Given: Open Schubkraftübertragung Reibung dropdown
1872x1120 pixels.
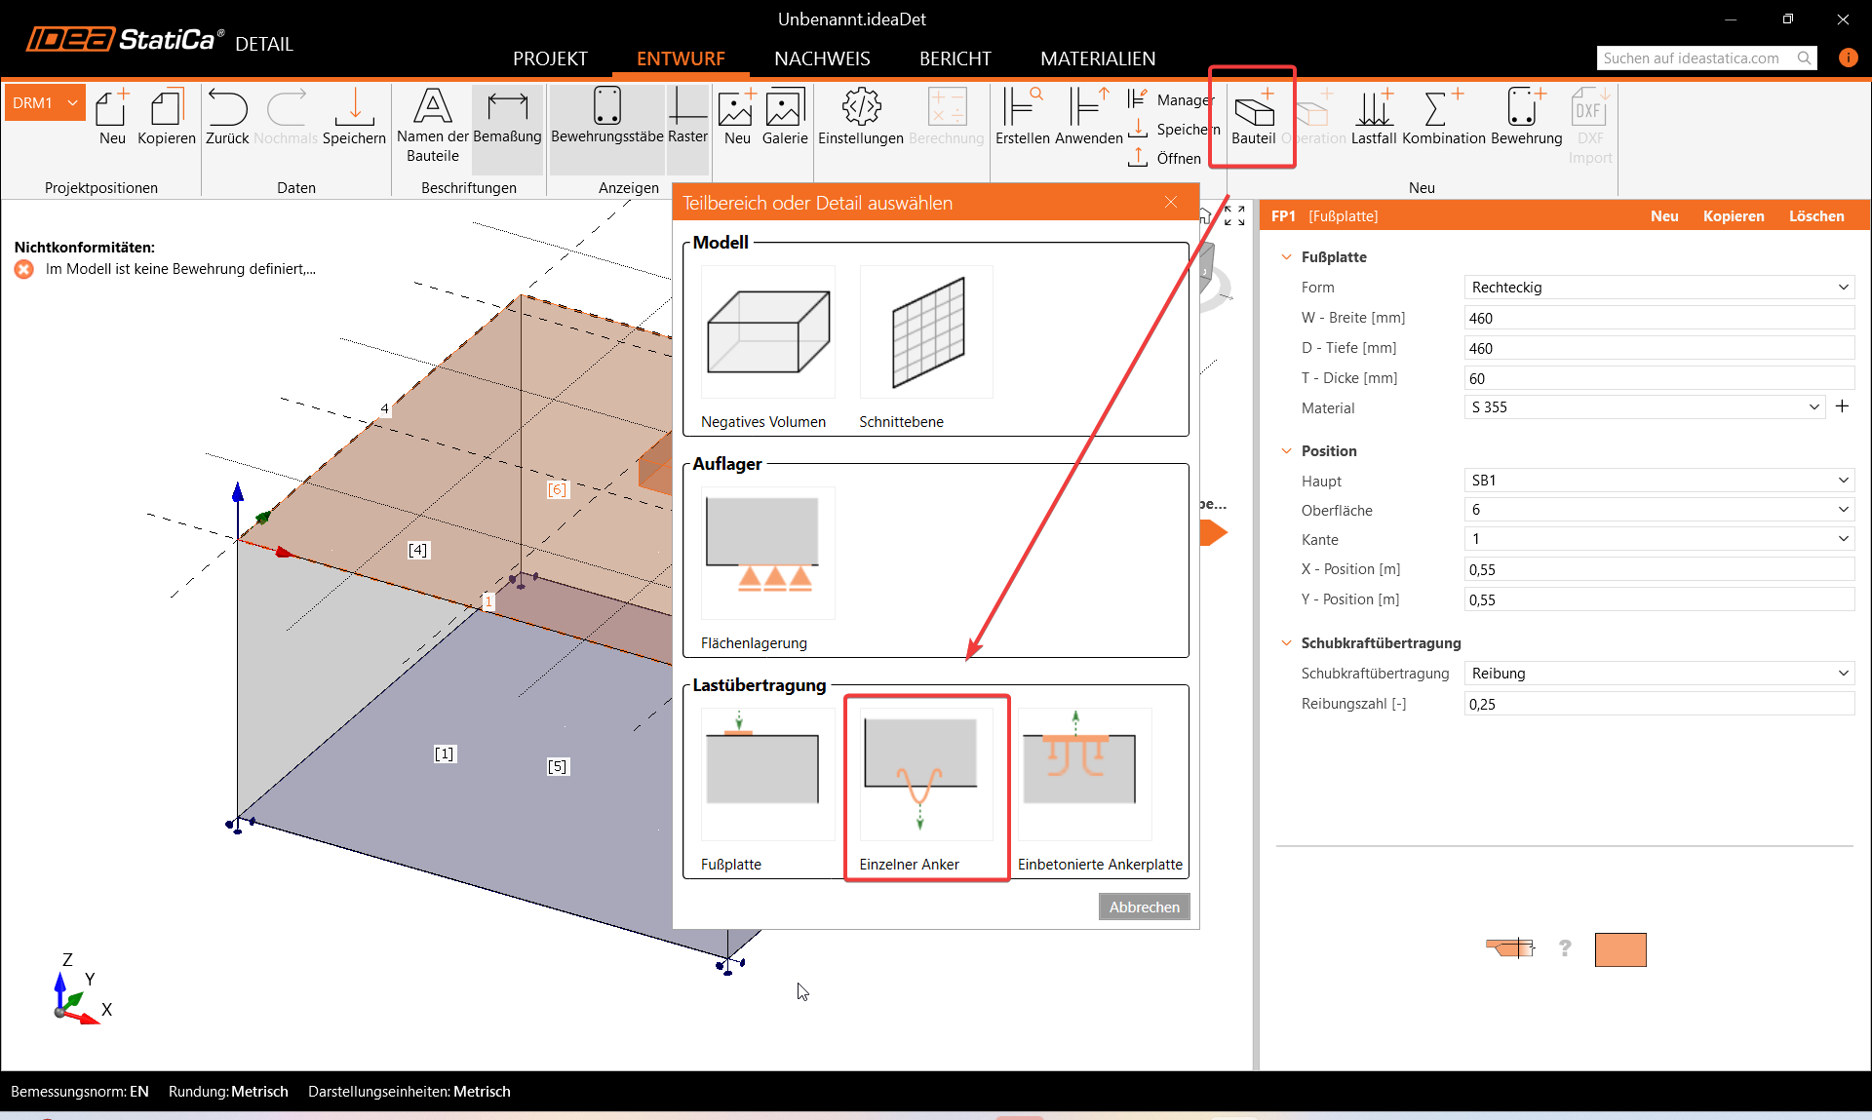Looking at the screenshot, I should pos(1657,674).
